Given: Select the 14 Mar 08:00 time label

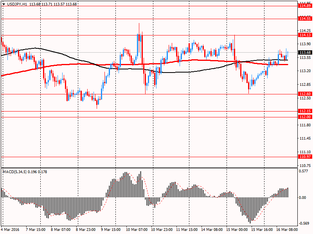Looking at the screenshot, I should (x=212, y=230).
